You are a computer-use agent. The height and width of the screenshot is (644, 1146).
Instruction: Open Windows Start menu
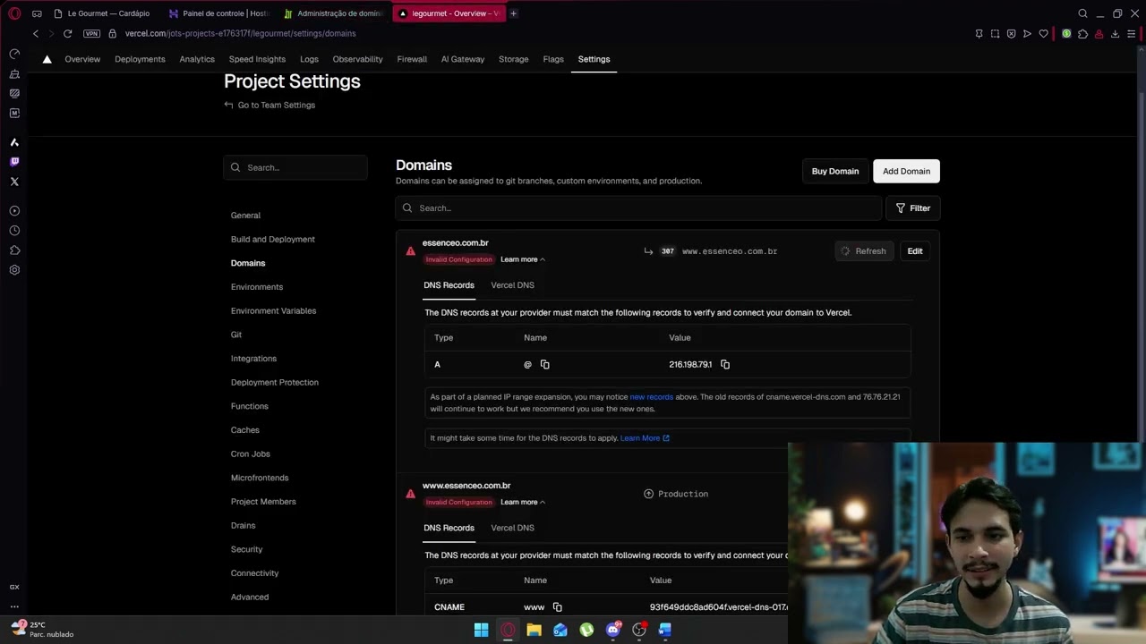pos(481,630)
